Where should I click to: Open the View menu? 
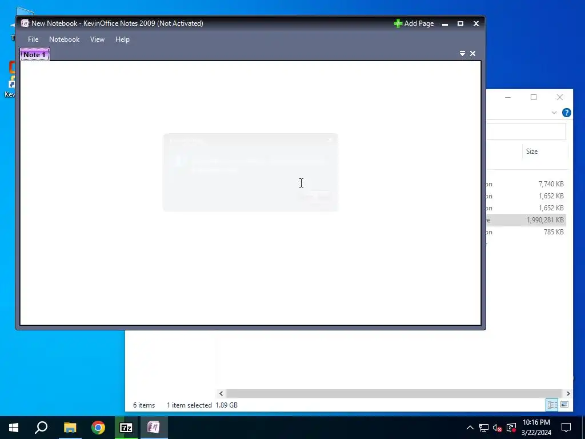click(97, 39)
